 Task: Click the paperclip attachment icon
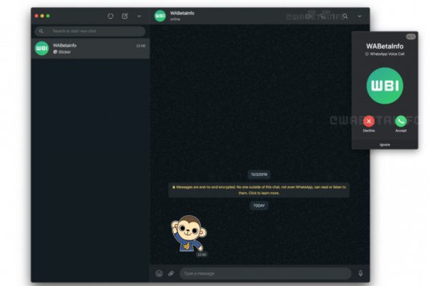point(171,273)
